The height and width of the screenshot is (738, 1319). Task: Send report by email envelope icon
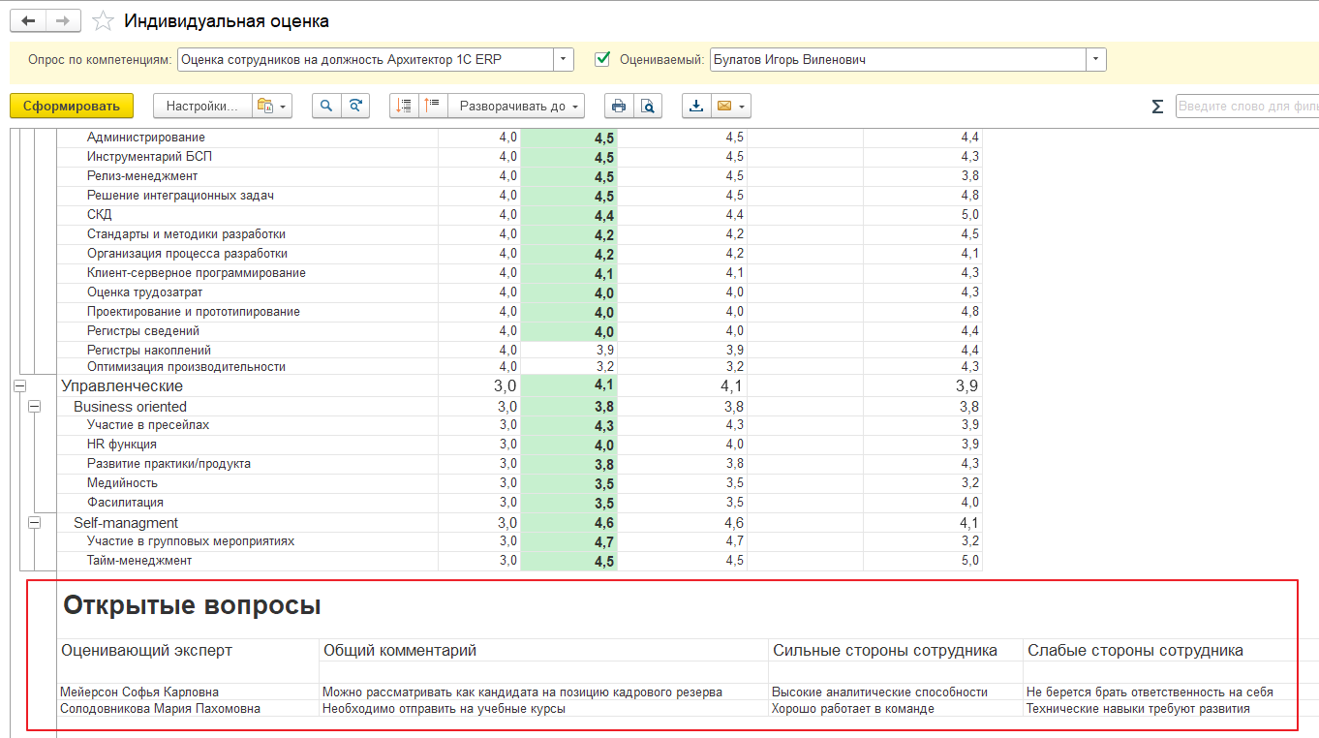[722, 107]
